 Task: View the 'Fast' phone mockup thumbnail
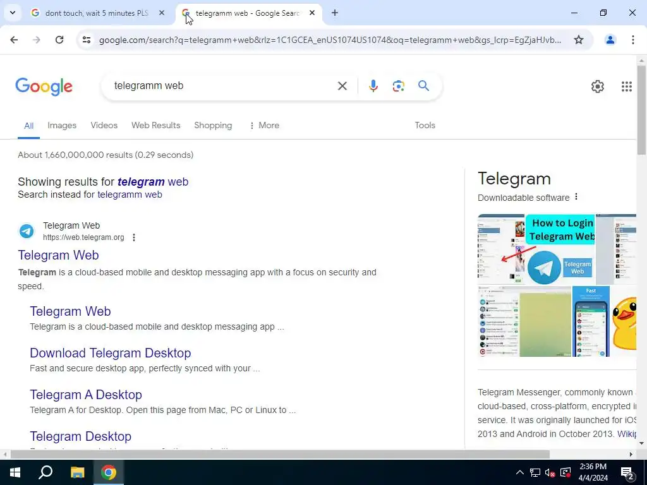(591, 321)
